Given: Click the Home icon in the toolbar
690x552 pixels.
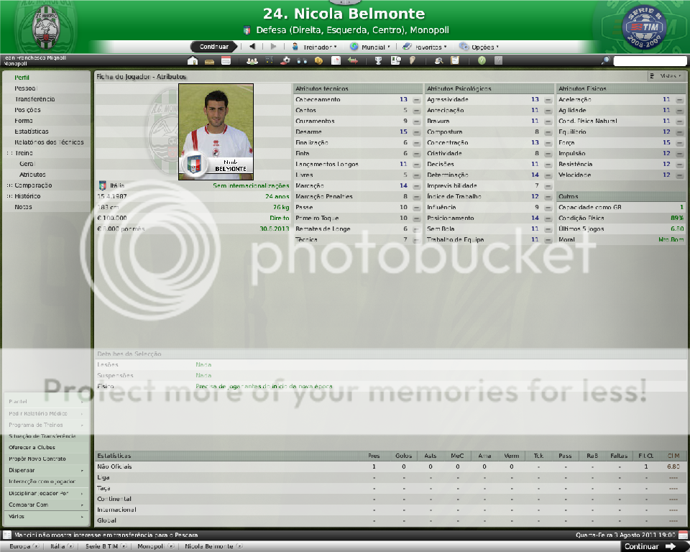Looking at the screenshot, I should 193,61.
